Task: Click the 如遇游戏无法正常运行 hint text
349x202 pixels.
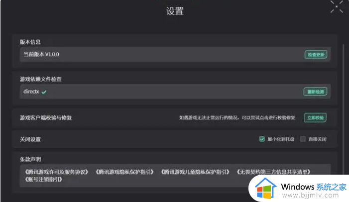Action: coord(237,118)
